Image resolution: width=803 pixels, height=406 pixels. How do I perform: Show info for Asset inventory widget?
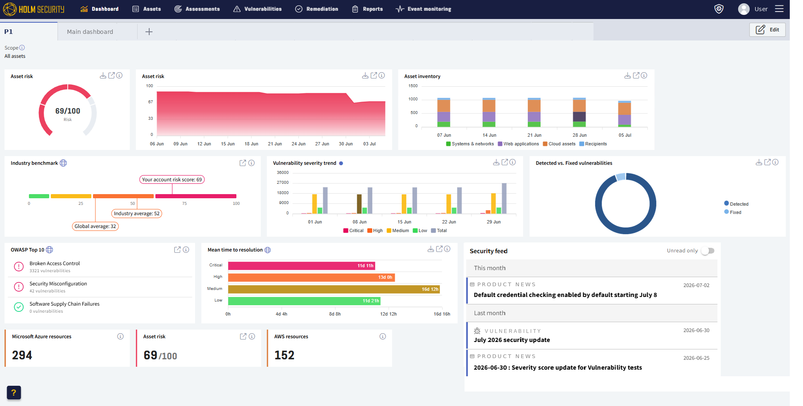pyautogui.click(x=644, y=76)
